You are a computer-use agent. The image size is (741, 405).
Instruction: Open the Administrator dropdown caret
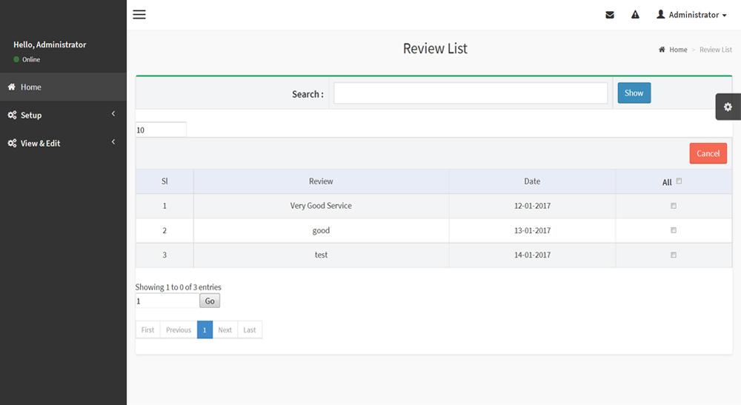725,16
